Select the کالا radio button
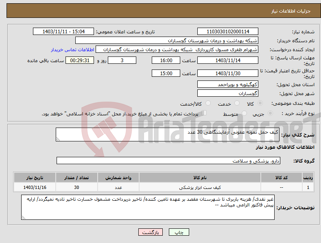Image resolution: width=321 pixels, height=243 pixels. point(260,103)
